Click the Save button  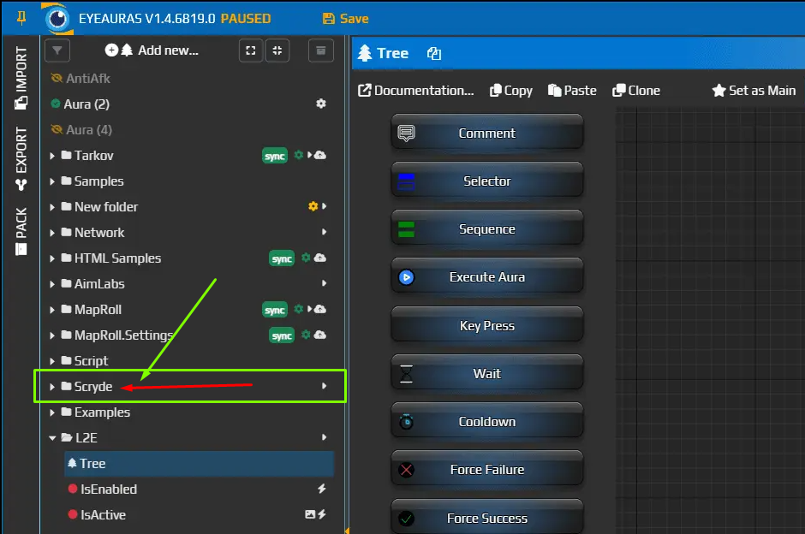345,18
